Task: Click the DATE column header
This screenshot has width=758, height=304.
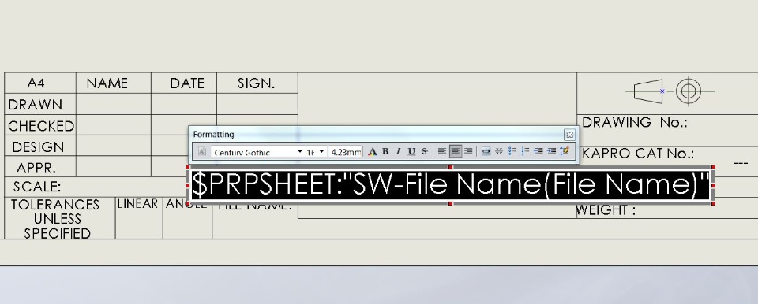Action: tap(187, 83)
